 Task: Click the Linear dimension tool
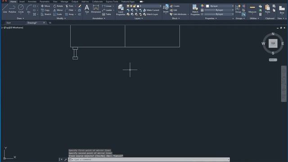click(107, 6)
